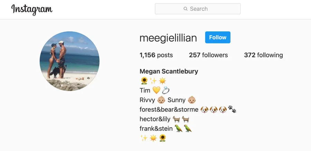The height and width of the screenshot is (151, 311).
Task: Click the 1,156 posts count
Action: pos(156,55)
